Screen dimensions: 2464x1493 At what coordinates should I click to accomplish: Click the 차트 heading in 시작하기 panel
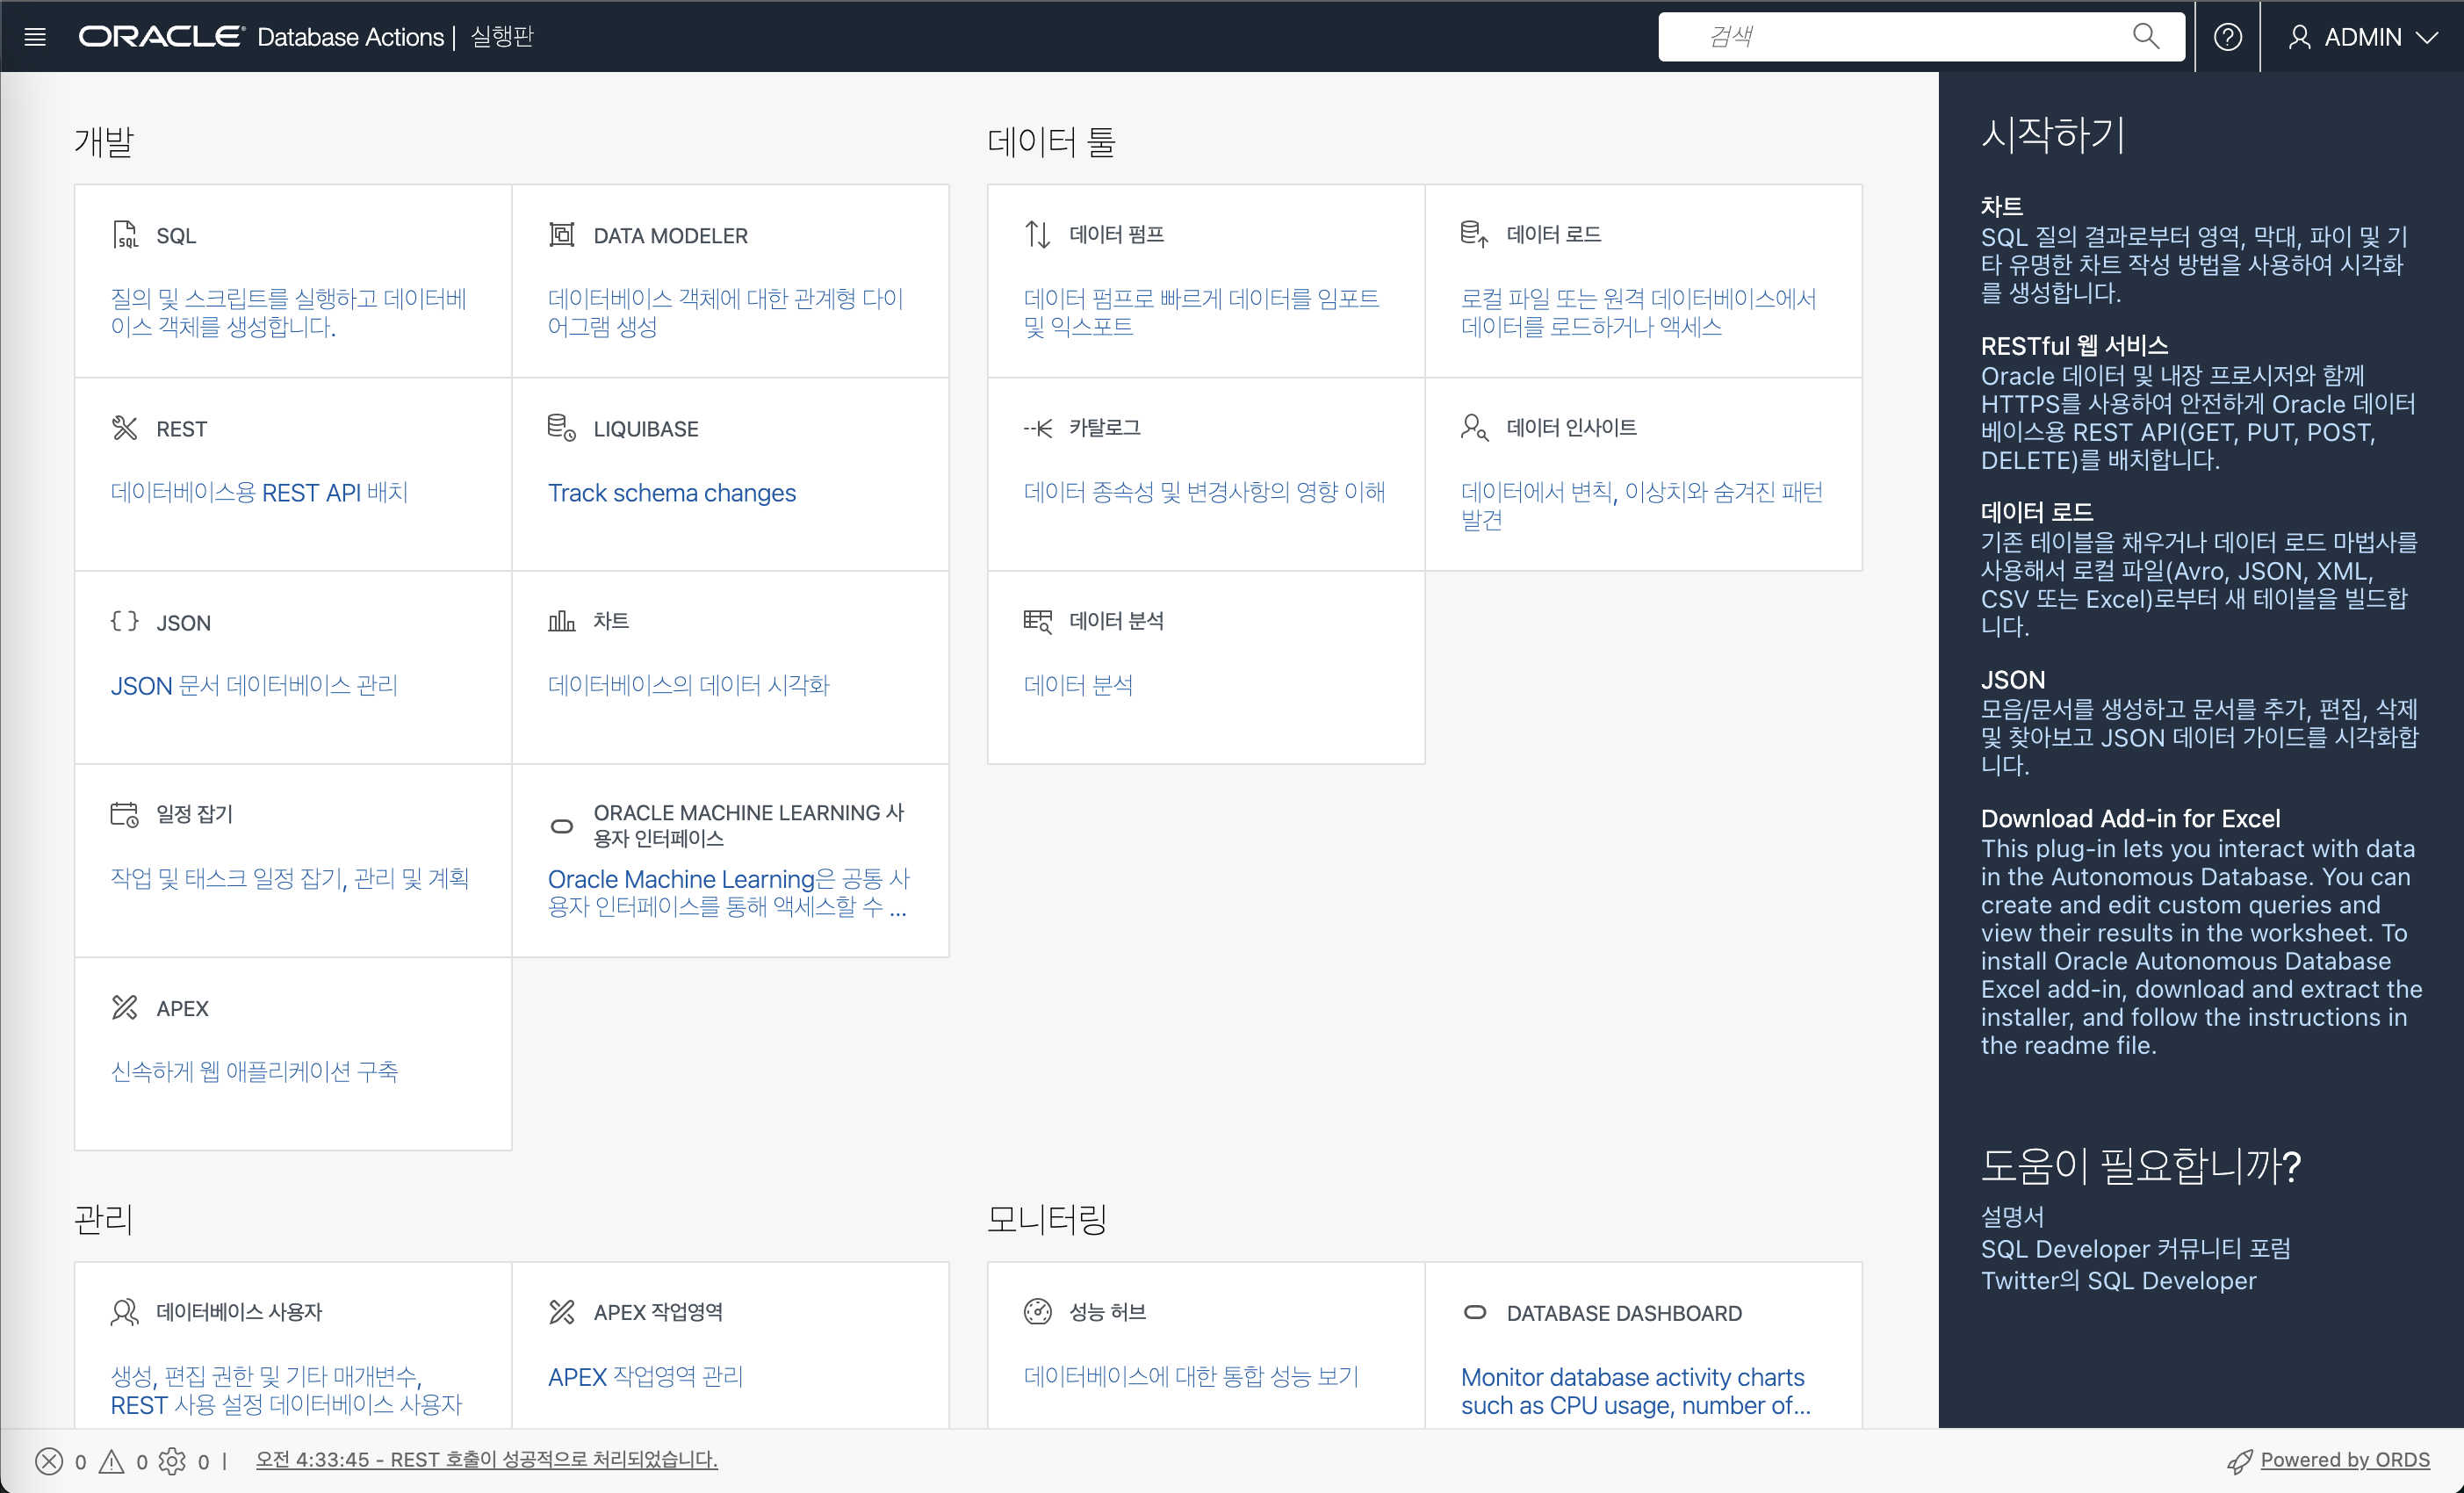tap(2002, 206)
